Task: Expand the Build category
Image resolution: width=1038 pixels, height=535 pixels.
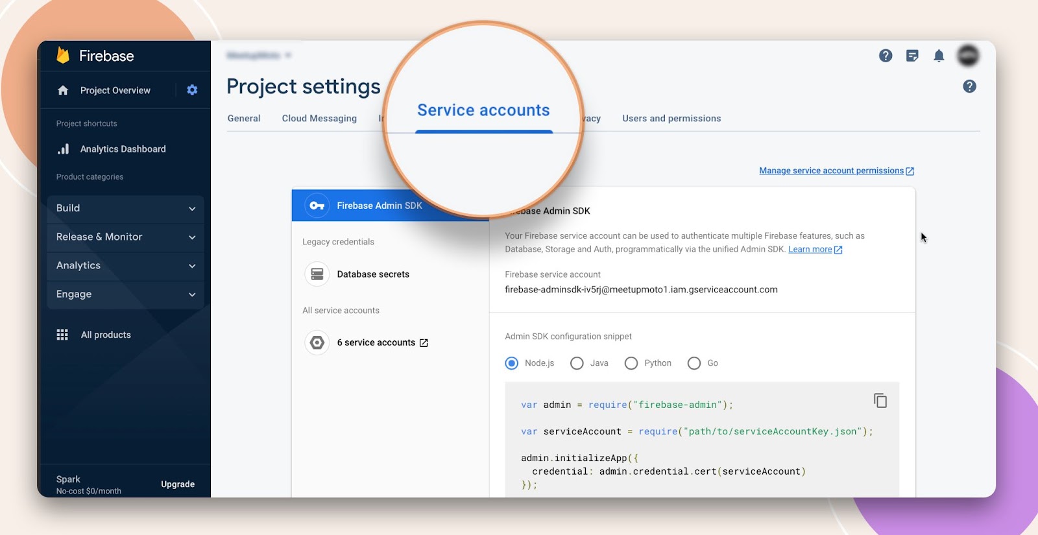Action: click(125, 208)
